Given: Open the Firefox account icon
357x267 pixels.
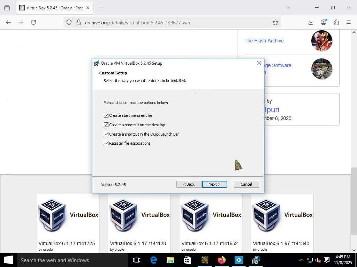Looking at the screenshot, I should 324,22.
